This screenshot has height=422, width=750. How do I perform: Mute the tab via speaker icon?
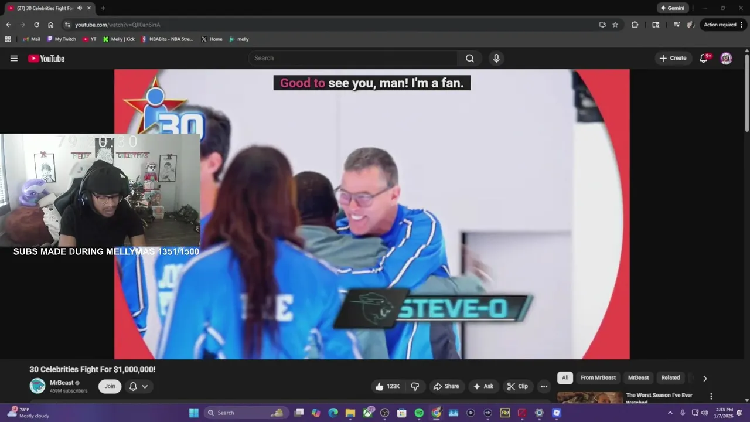tap(79, 8)
